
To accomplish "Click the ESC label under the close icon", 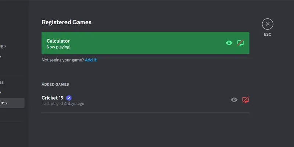I will tap(268, 35).
